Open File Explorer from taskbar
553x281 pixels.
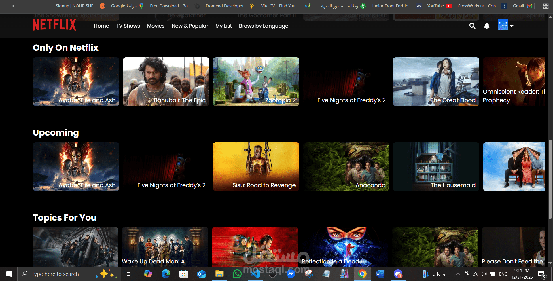[219, 274]
